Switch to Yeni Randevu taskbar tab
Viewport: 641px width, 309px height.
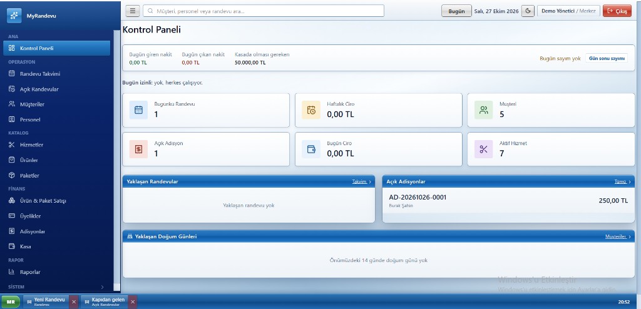[x=46, y=301]
